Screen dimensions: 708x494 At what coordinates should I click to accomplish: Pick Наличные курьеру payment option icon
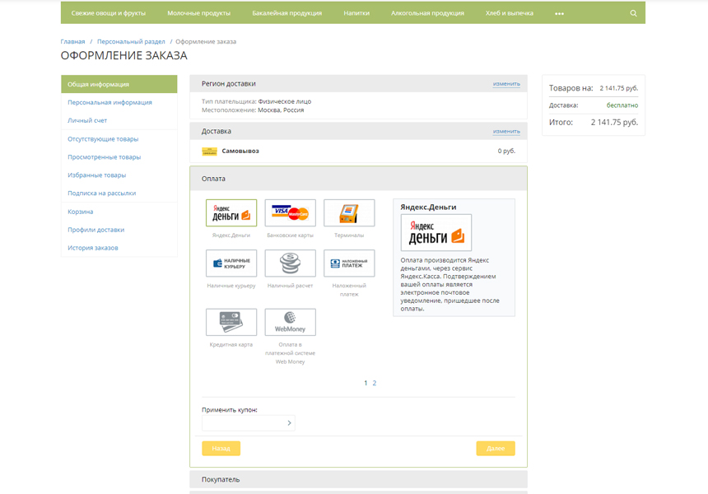click(231, 263)
